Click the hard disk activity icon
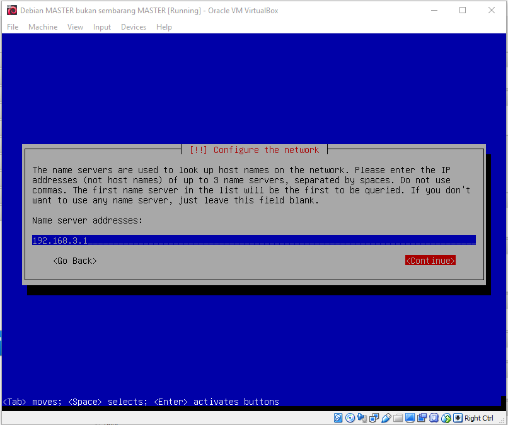Screen dimensions: 508x425 point(338,418)
